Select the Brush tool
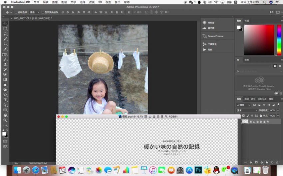283x176 pixels. (5, 59)
